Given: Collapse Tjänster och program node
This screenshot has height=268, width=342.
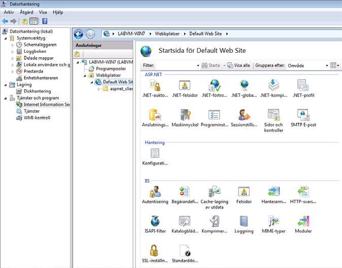Looking at the screenshot, I should (6, 98).
